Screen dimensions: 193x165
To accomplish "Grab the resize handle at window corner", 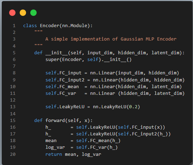I will click(191, 163).
